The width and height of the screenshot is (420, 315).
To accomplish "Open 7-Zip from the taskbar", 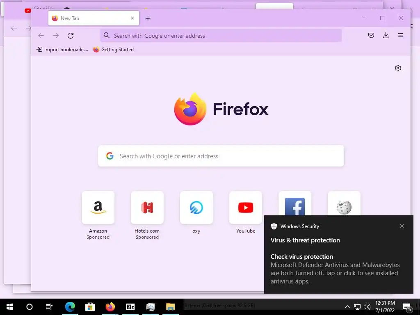I will (130, 307).
